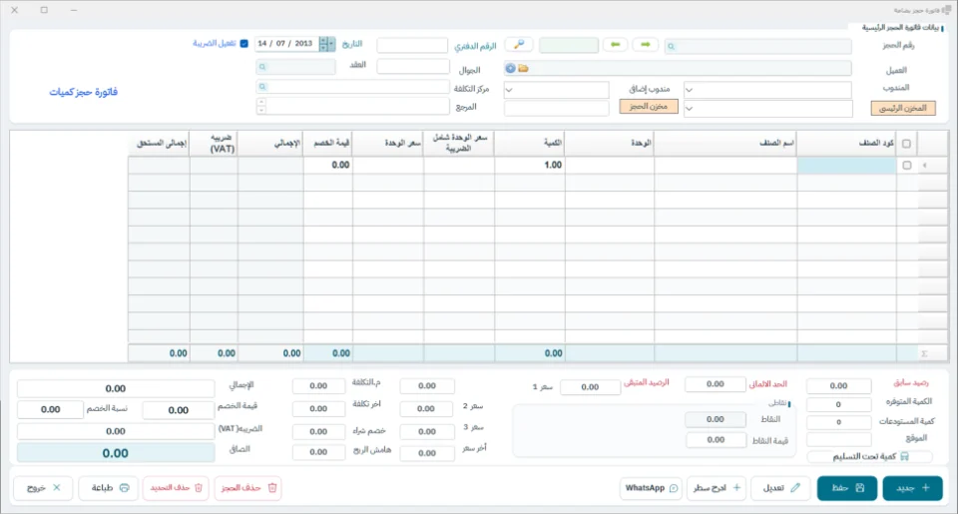Click the الصافي net total field
Image resolution: width=958 pixels, height=514 pixels.
click(116, 453)
